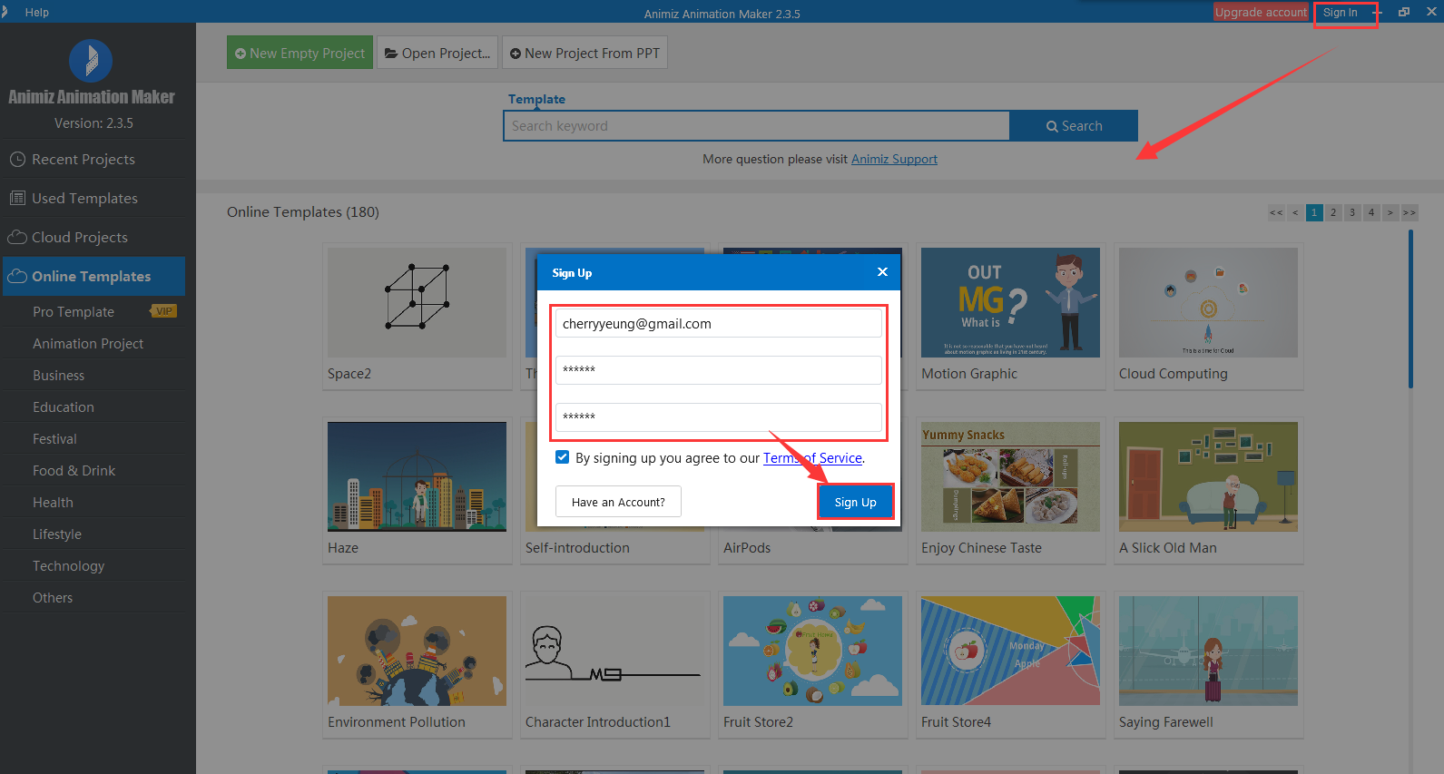Screen dimensions: 1444x774
Task: Go to last page of templates
Action: pos(1410,212)
